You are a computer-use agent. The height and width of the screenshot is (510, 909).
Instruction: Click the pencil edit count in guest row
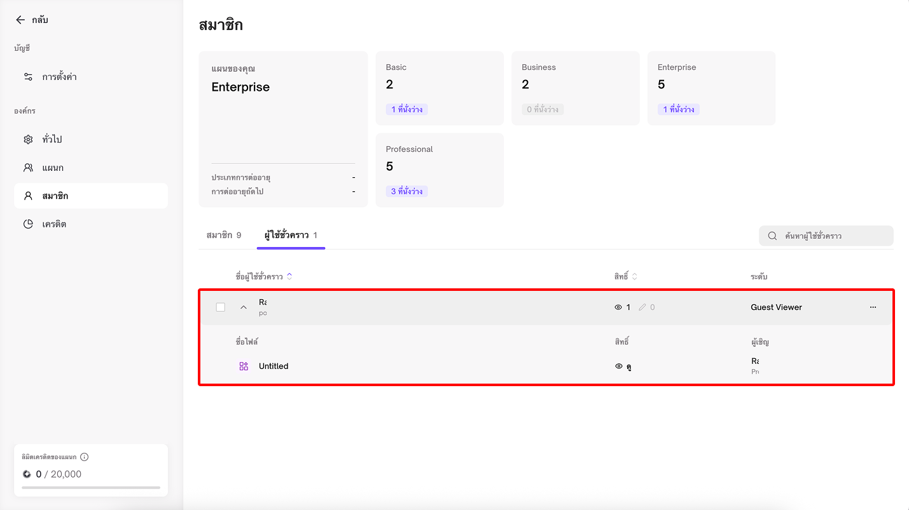click(x=647, y=307)
